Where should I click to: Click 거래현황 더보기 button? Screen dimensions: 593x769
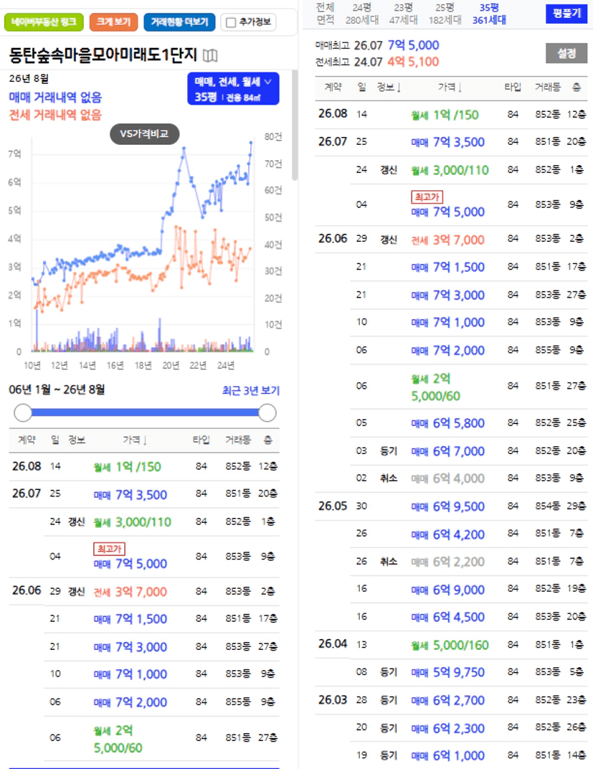(179, 22)
